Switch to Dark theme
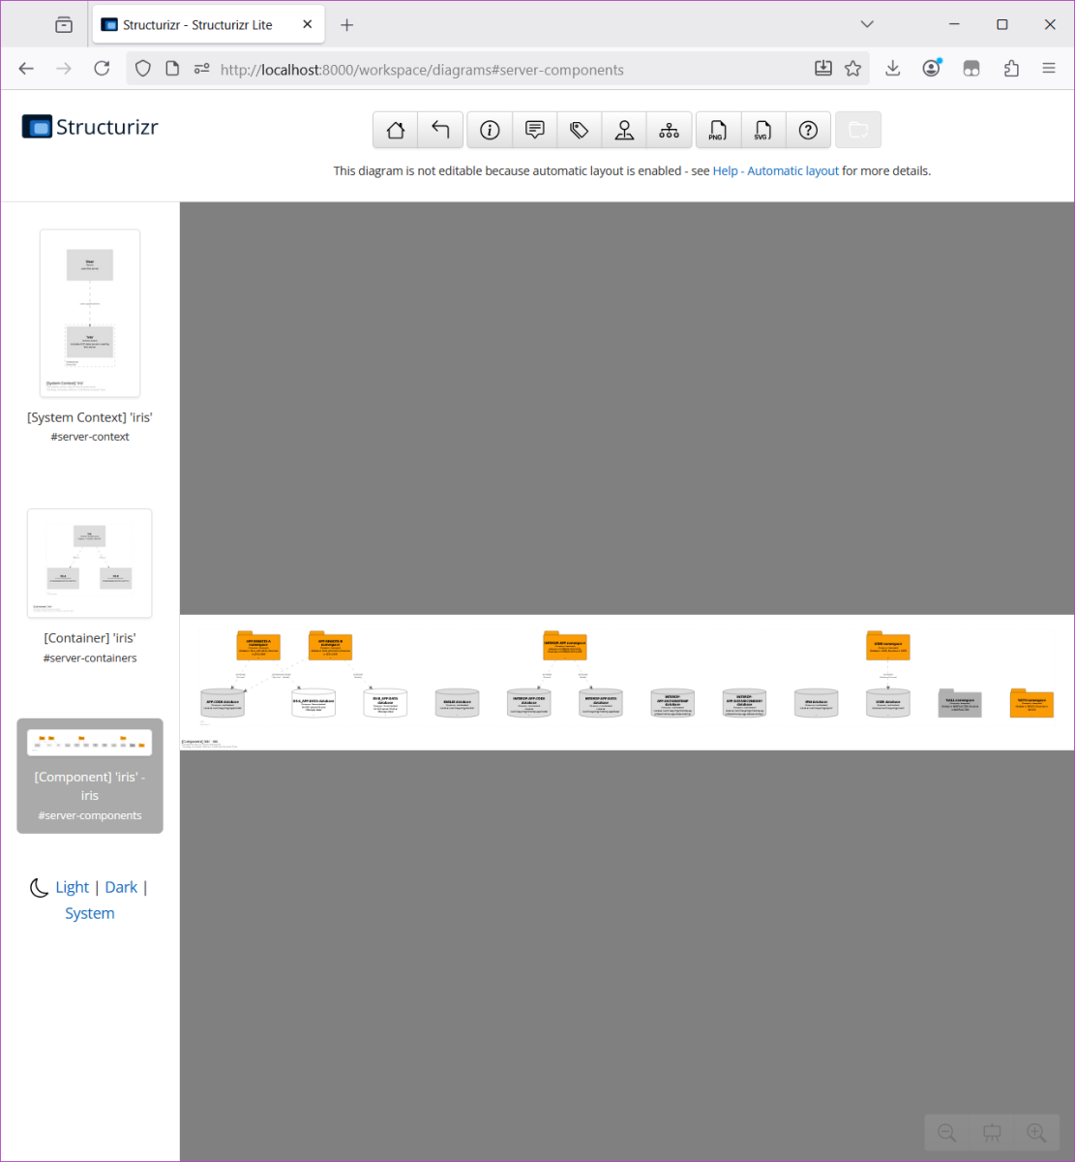The width and height of the screenshot is (1075, 1162). point(121,887)
